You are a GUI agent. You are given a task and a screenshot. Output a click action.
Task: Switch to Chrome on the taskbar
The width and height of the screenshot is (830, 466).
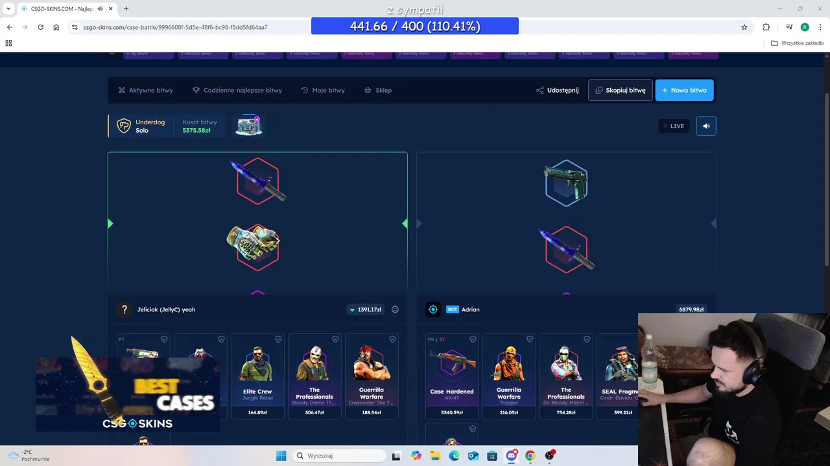[530, 456]
